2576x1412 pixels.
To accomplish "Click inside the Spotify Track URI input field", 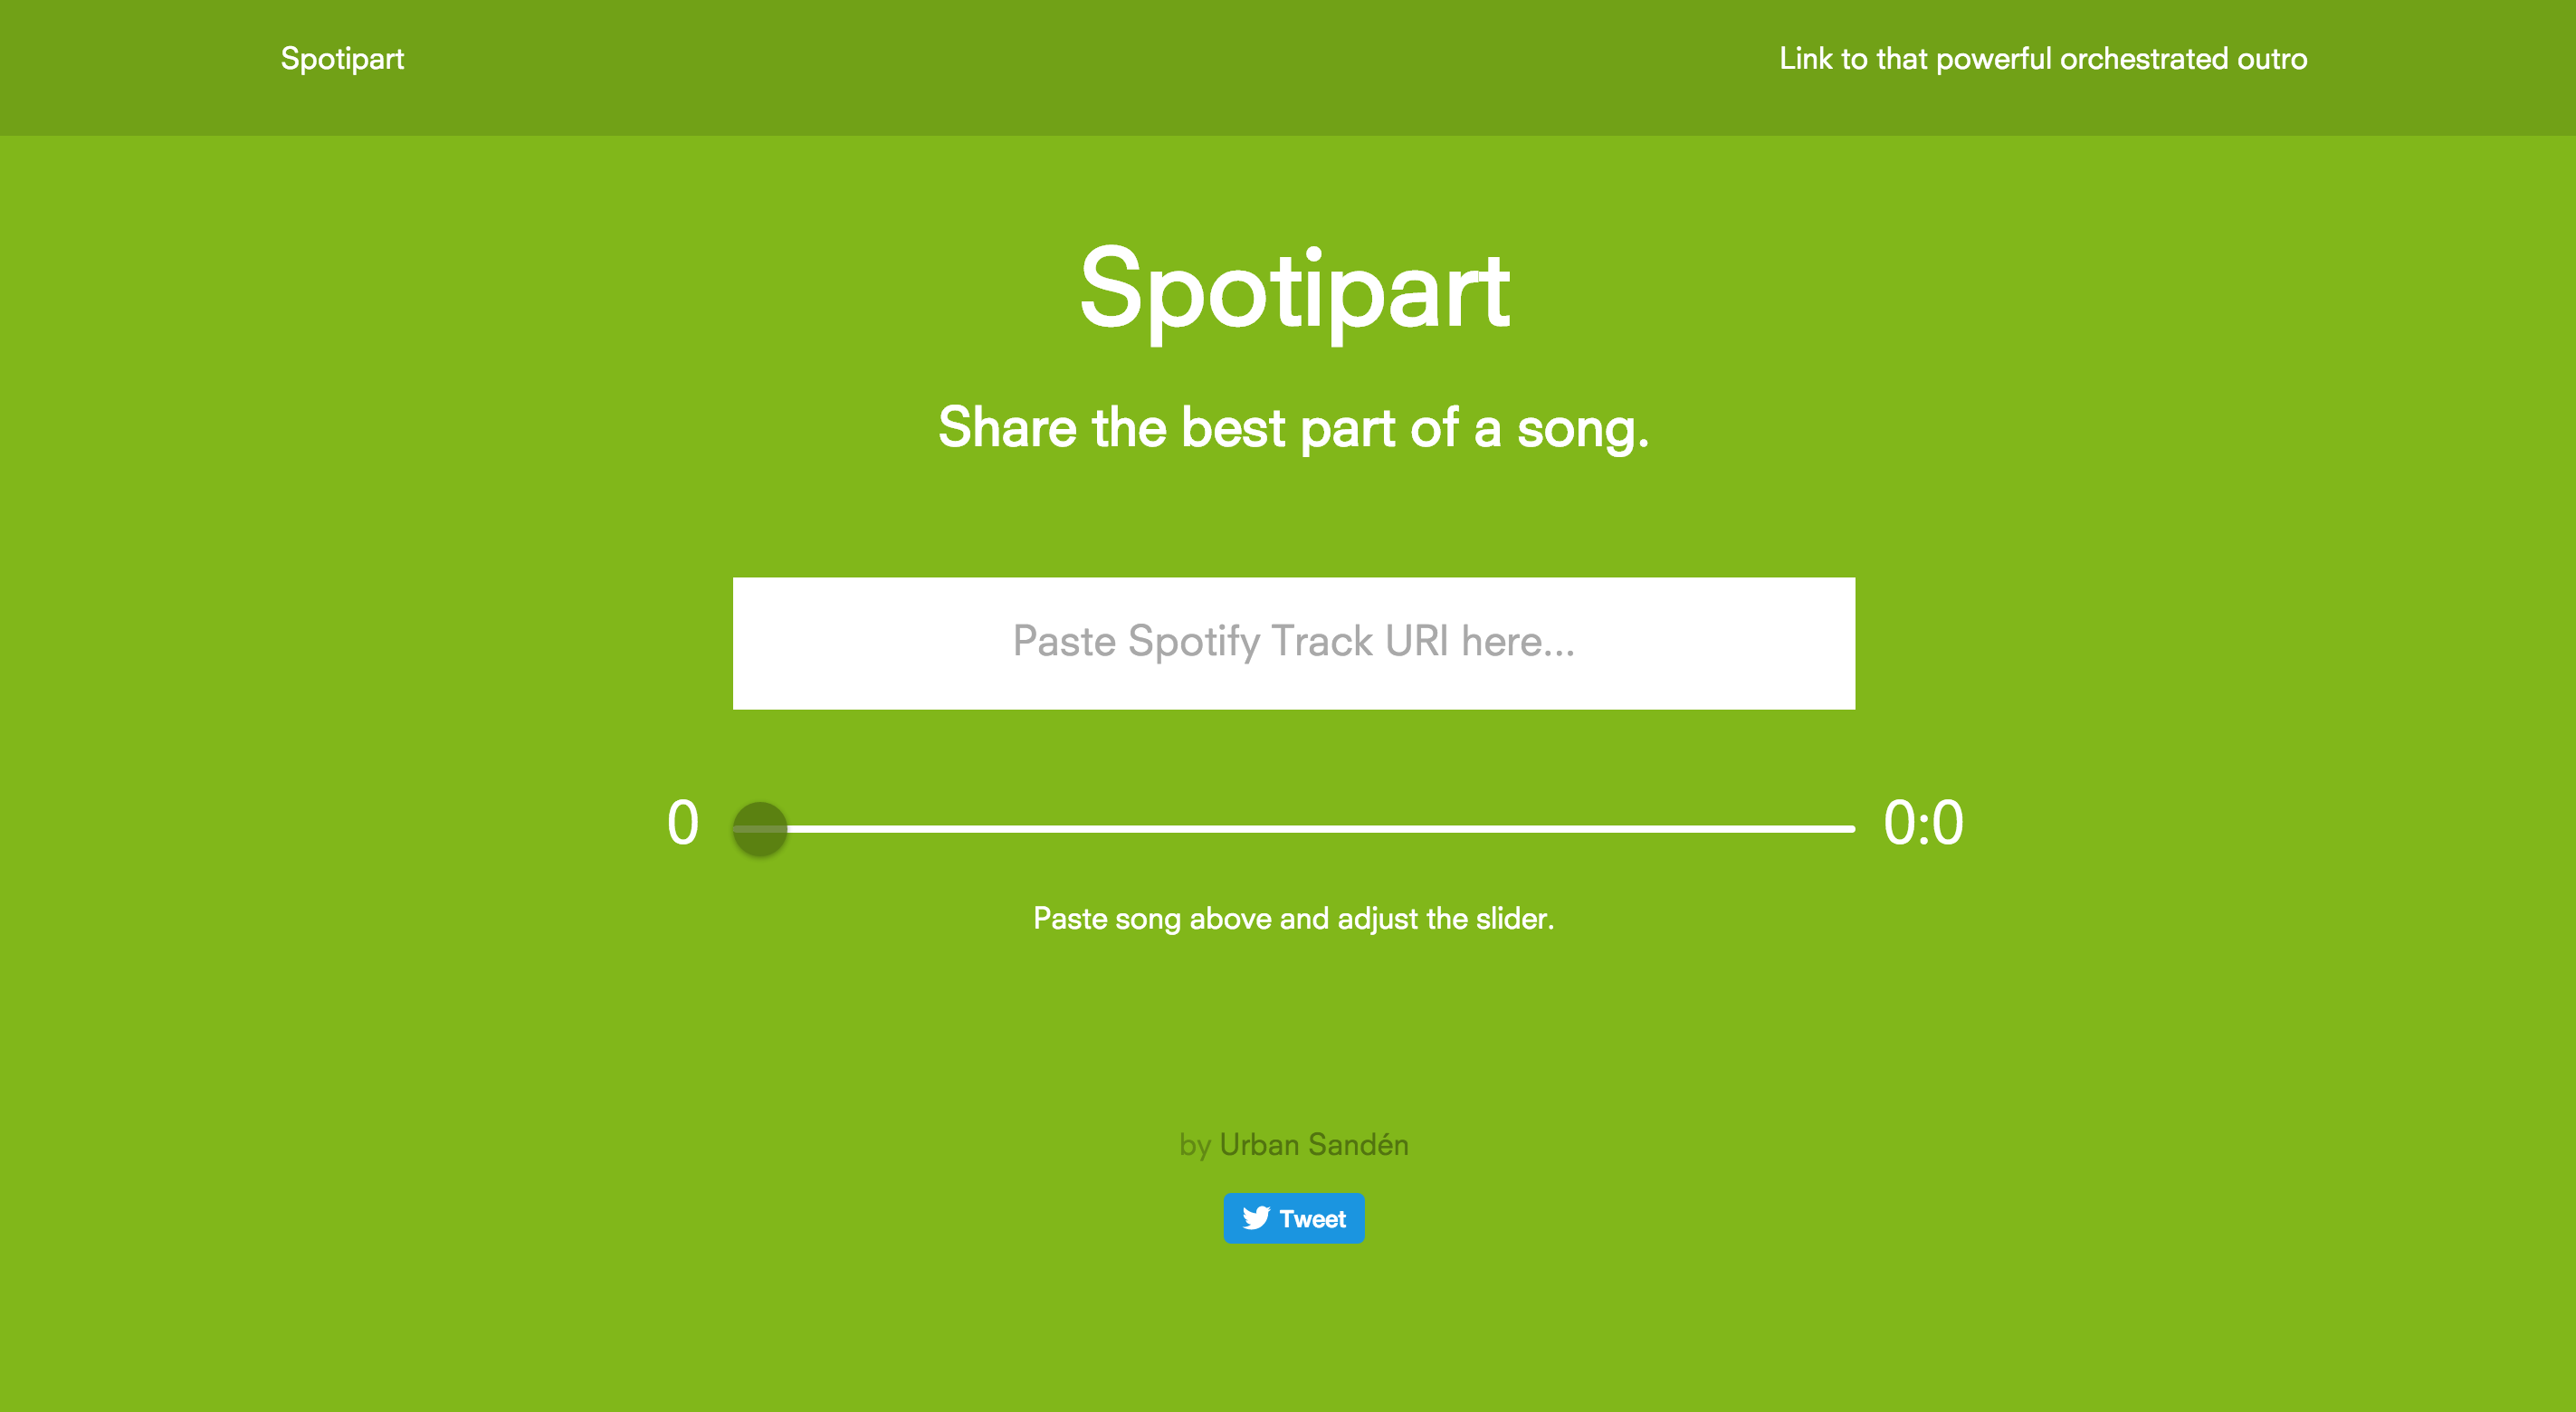I will (1294, 643).
